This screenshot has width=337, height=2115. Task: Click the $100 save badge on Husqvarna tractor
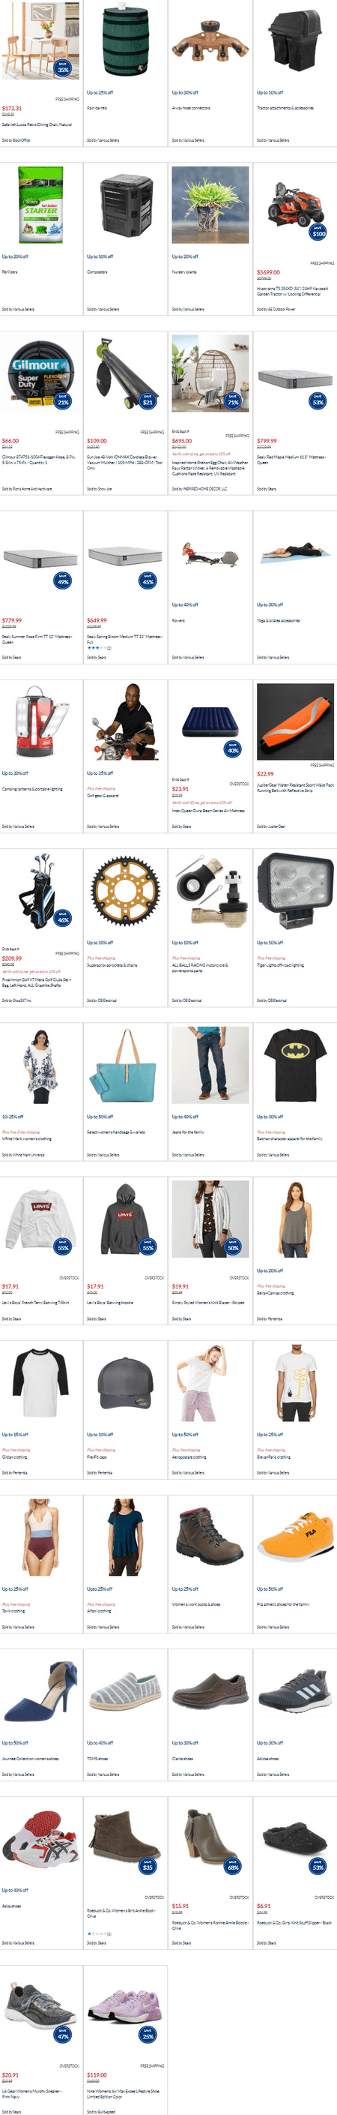click(318, 232)
